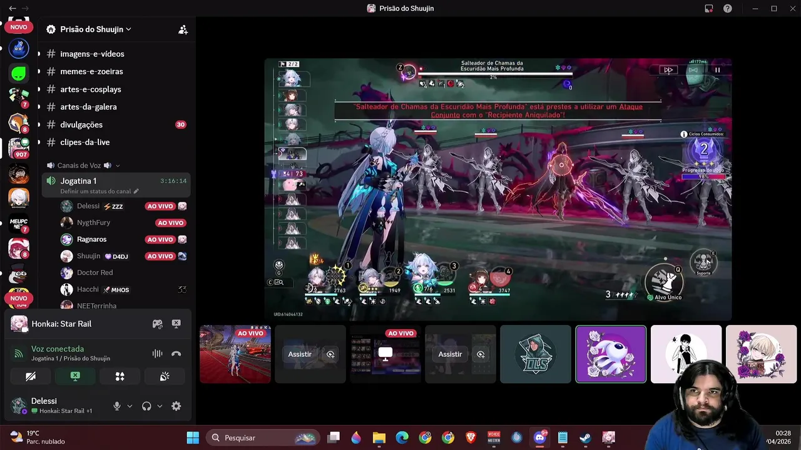Open user settings gear
The width and height of the screenshot is (801, 450).
point(176,406)
